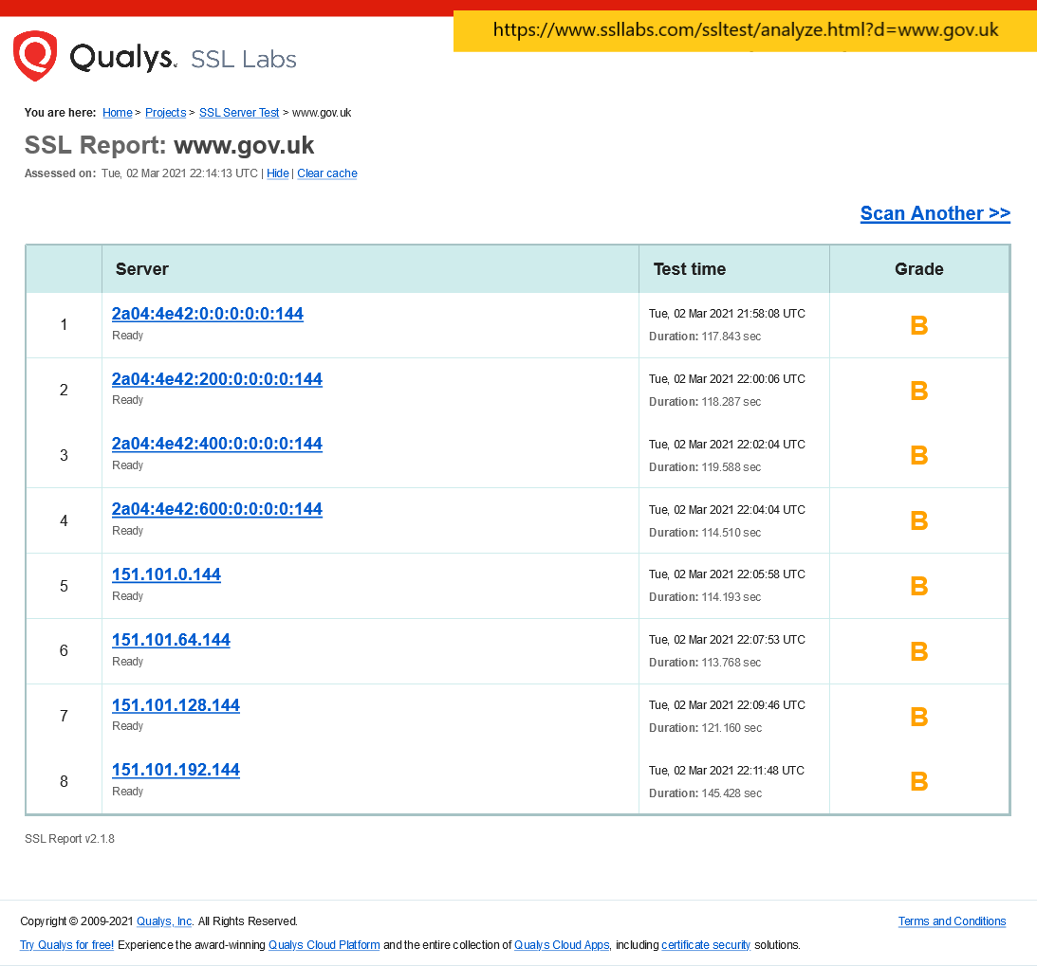
Task: Click Duration 121.160 sec text
Action: (x=705, y=727)
